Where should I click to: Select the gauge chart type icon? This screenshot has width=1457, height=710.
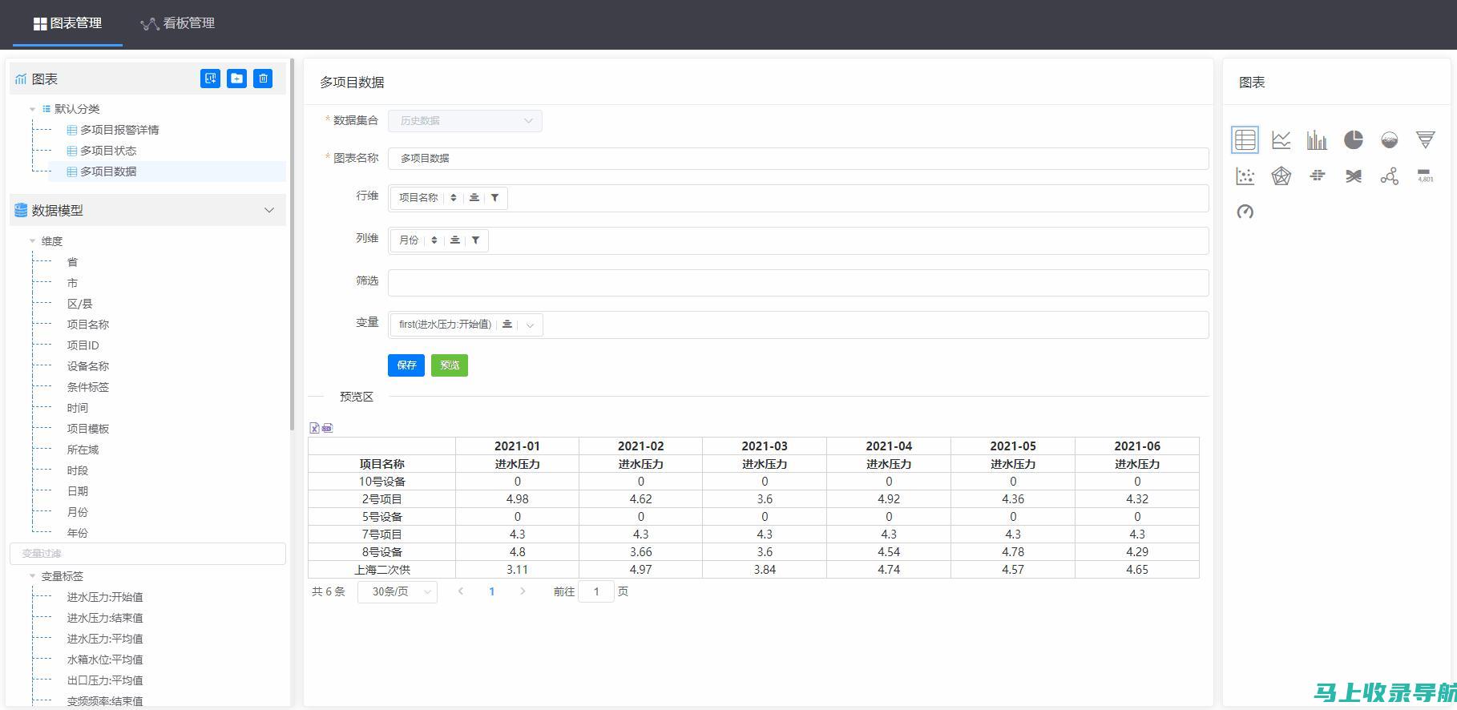(1245, 212)
